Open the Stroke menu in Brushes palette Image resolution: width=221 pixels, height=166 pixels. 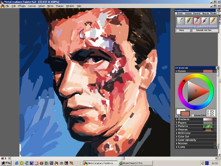213,13
